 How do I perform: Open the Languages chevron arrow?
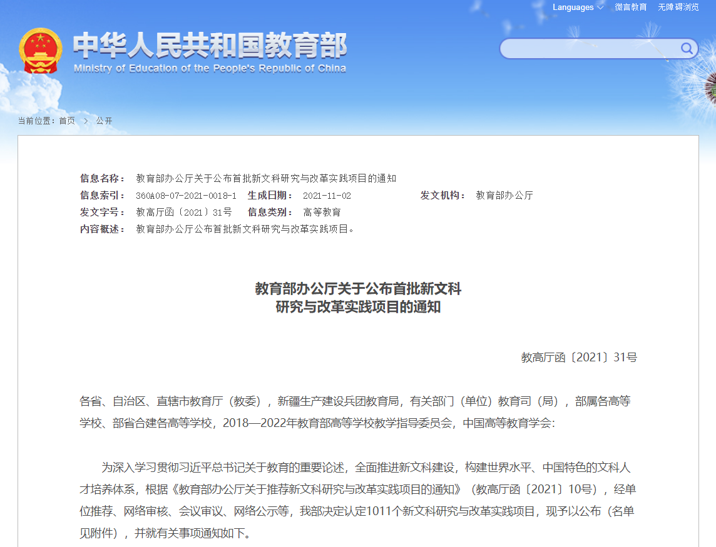coord(600,8)
